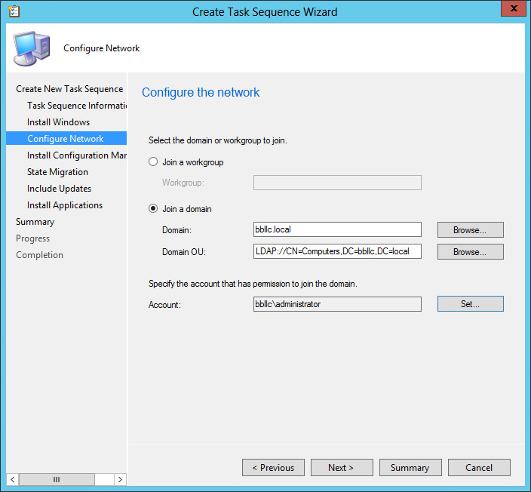Click the wizard icon in the title bar
Image resolution: width=531 pixels, height=492 pixels.
point(14,11)
